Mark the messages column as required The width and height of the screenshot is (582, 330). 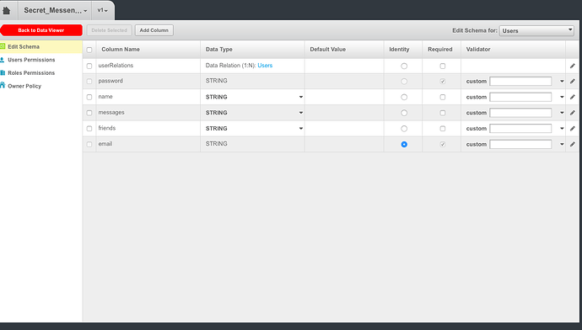tap(443, 113)
